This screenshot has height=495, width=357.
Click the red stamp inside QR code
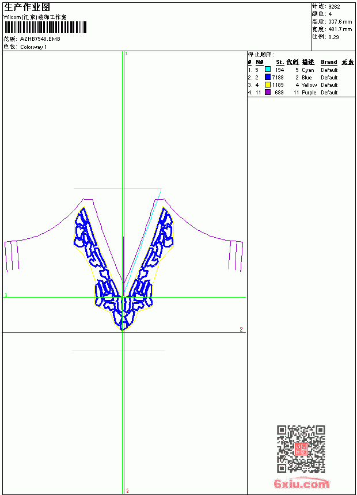[x=301, y=449]
